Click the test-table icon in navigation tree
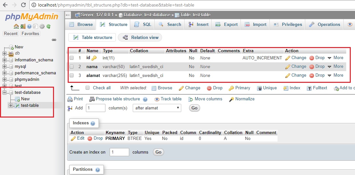The height and width of the screenshot is (175, 355). click(17, 106)
